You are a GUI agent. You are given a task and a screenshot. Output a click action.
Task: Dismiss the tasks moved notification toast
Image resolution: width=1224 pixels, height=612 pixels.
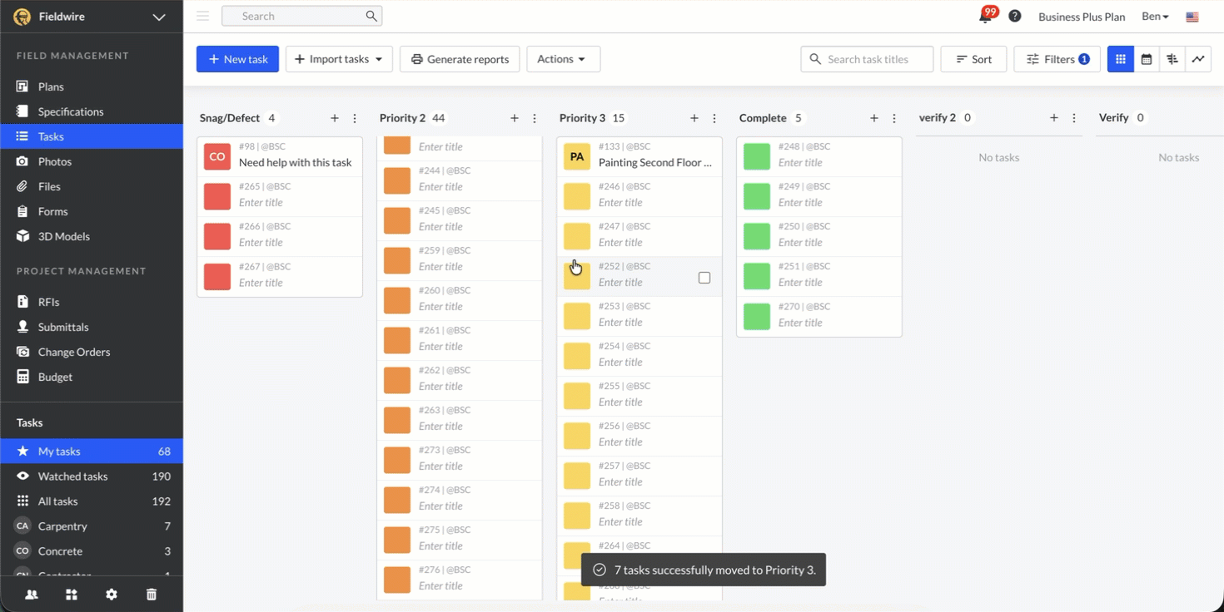click(704, 570)
